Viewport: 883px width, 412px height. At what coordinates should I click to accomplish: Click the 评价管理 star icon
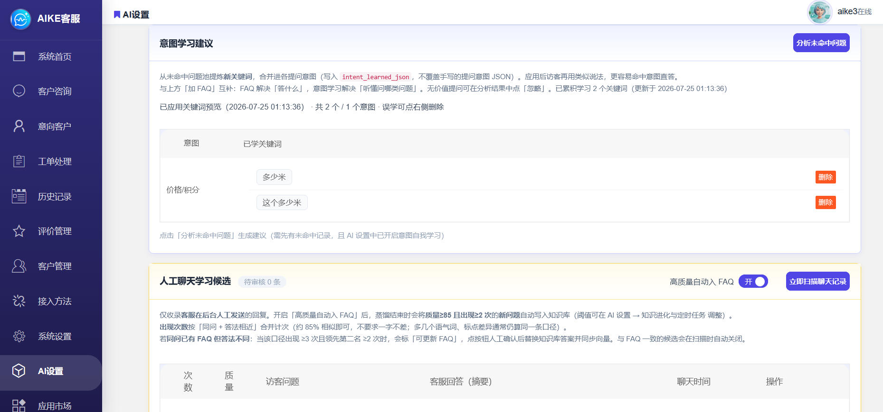[x=19, y=231]
